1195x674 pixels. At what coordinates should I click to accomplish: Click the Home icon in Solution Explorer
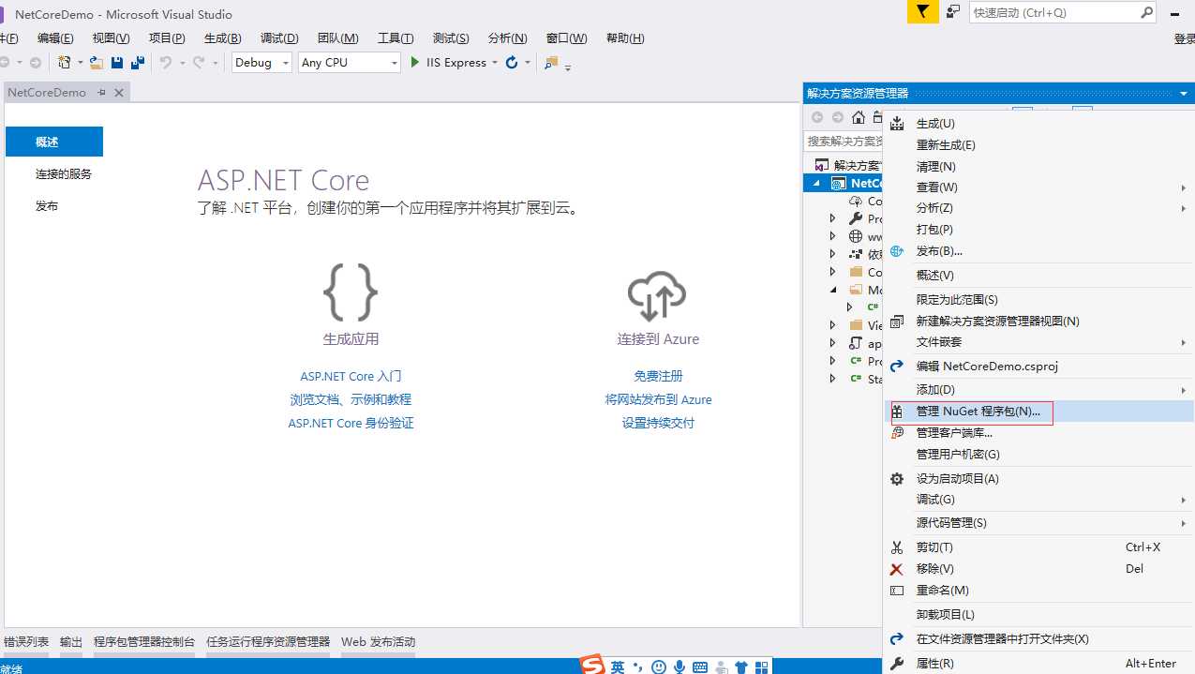click(859, 117)
